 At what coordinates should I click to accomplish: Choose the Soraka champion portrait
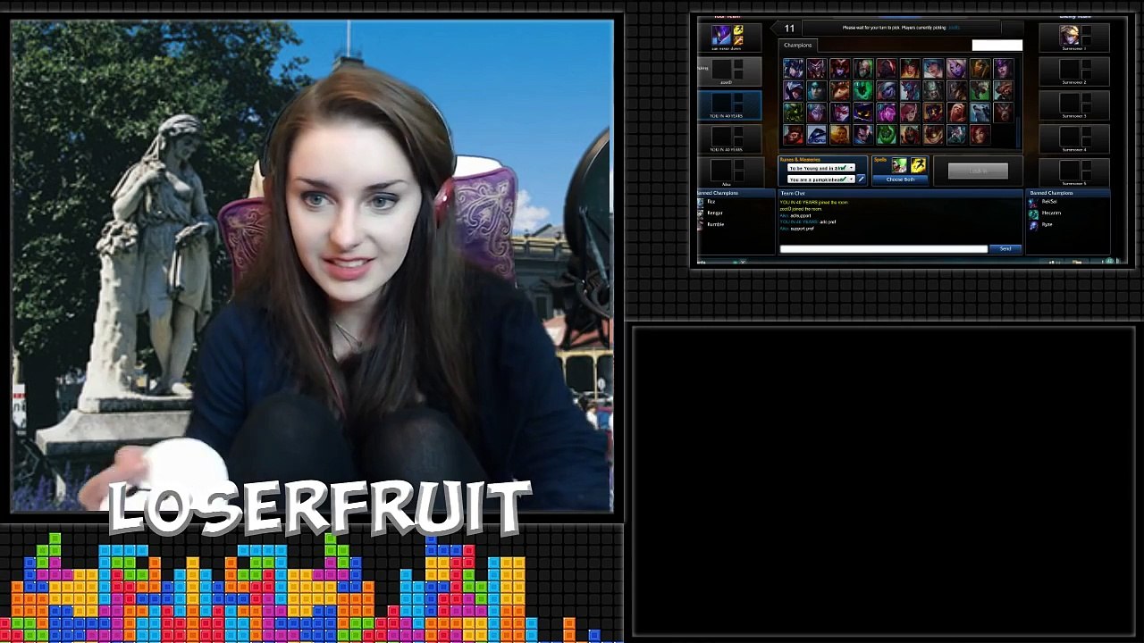956,69
